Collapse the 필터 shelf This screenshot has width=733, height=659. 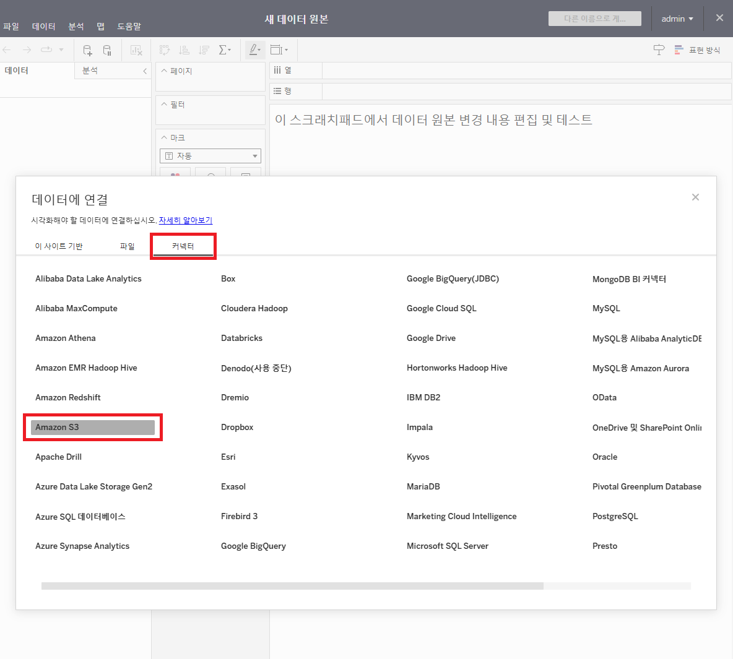tap(164, 104)
